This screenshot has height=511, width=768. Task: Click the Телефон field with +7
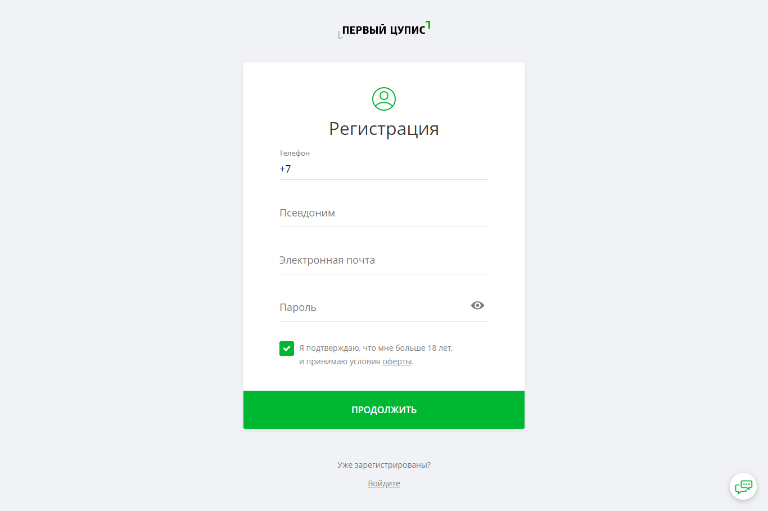click(x=384, y=169)
